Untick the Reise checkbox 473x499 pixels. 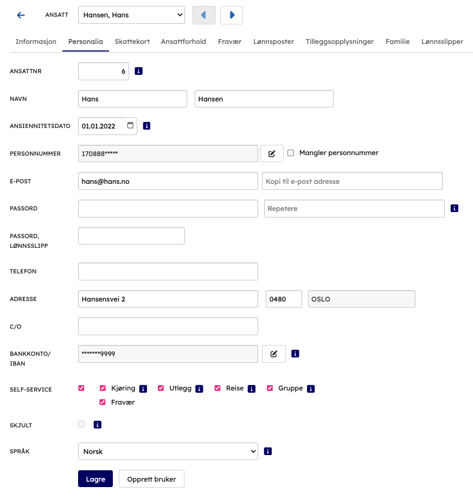pos(218,388)
